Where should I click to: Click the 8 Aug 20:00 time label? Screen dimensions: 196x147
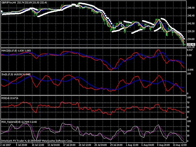click(x=163, y=145)
